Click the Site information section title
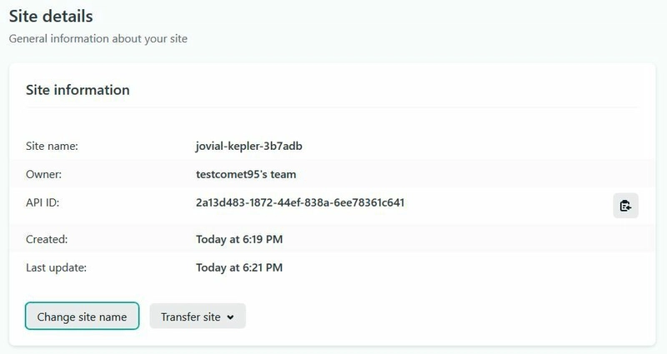This screenshot has width=667, height=354. click(78, 90)
